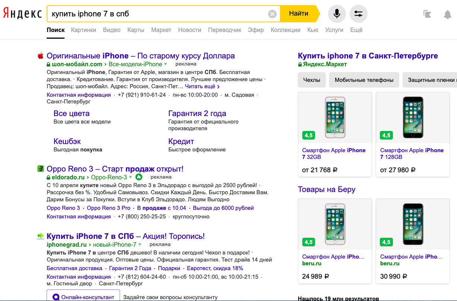Click the lock icon next to eldorado.ru
Viewport: 457px width, 301px height.
tap(48, 177)
